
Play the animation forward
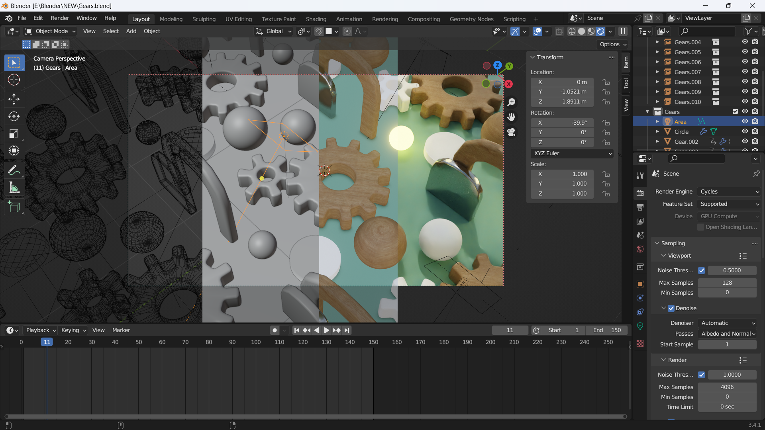tap(326, 330)
